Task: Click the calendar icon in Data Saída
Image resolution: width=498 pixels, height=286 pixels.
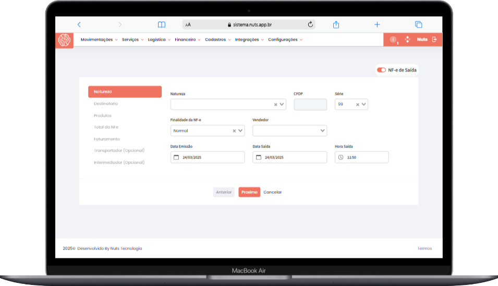Action: coord(258,157)
